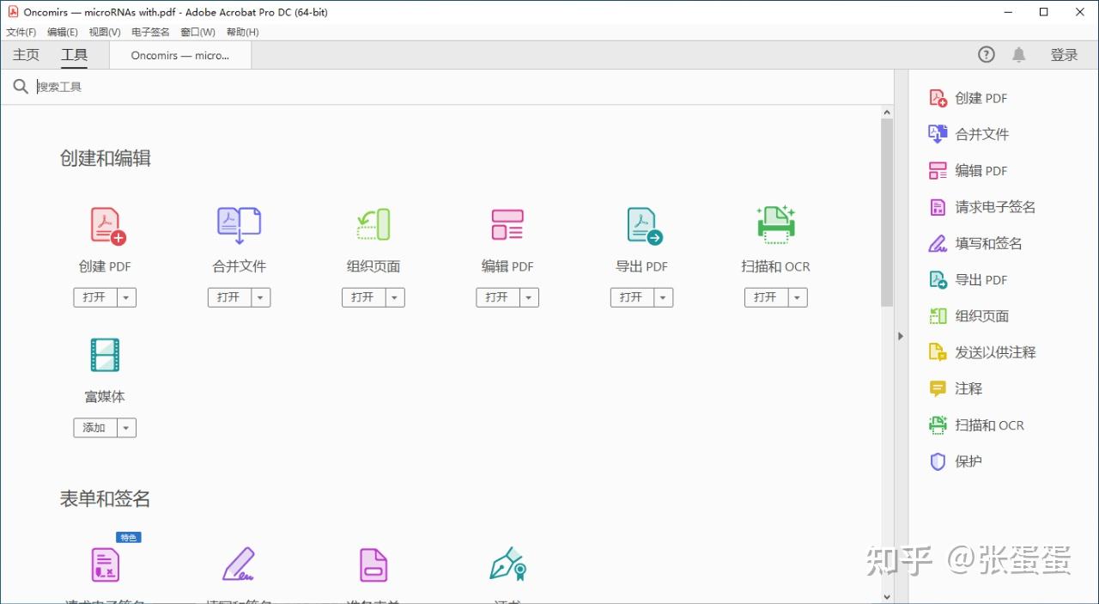Click 添加 button under 富媒体
This screenshot has height=604, width=1099.
(x=94, y=428)
